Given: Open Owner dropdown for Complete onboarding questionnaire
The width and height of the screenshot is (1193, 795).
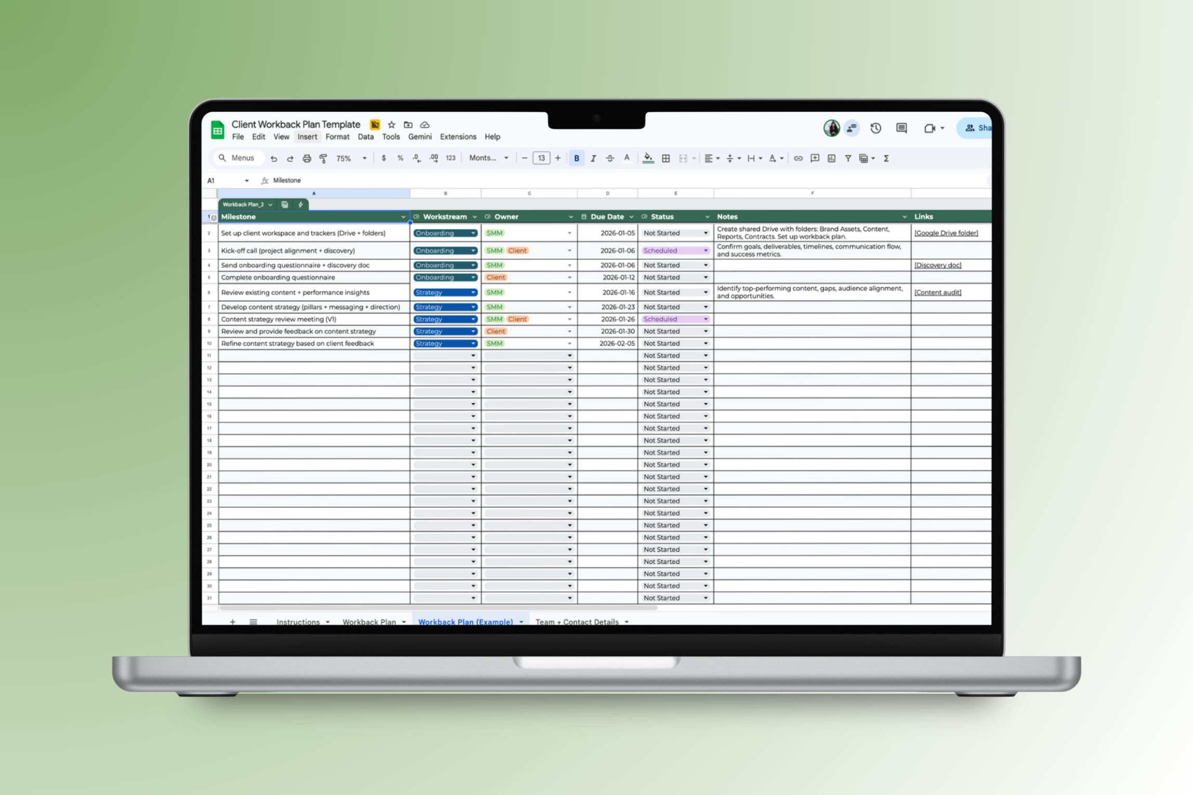Looking at the screenshot, I should 569,277.
